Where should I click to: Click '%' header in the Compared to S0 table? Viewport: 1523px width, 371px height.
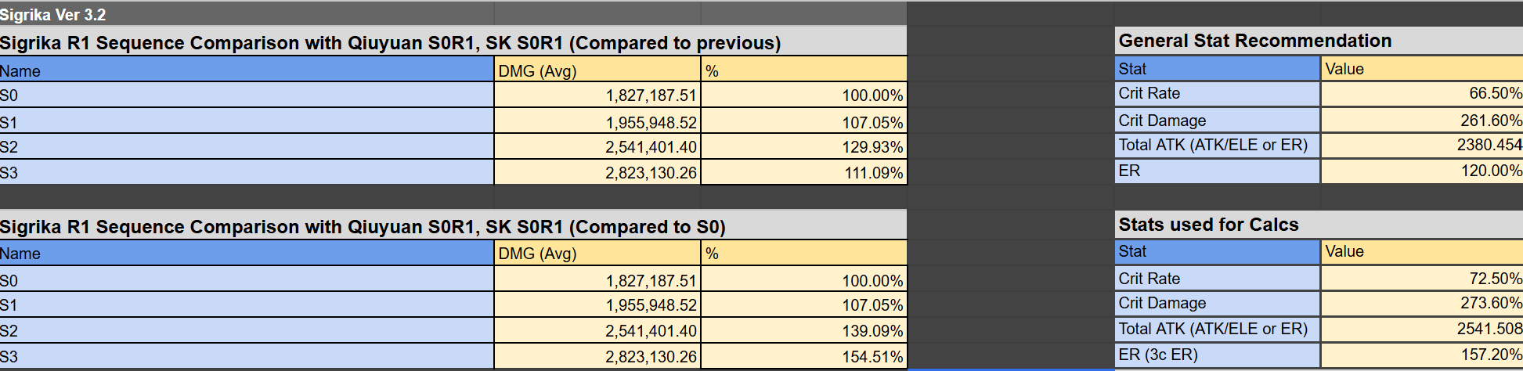(804, 253)
